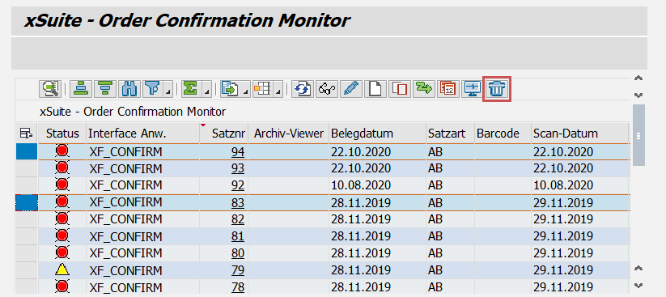
Task: Click the red status icon of record 83
Action: click(x=62, y=202)
